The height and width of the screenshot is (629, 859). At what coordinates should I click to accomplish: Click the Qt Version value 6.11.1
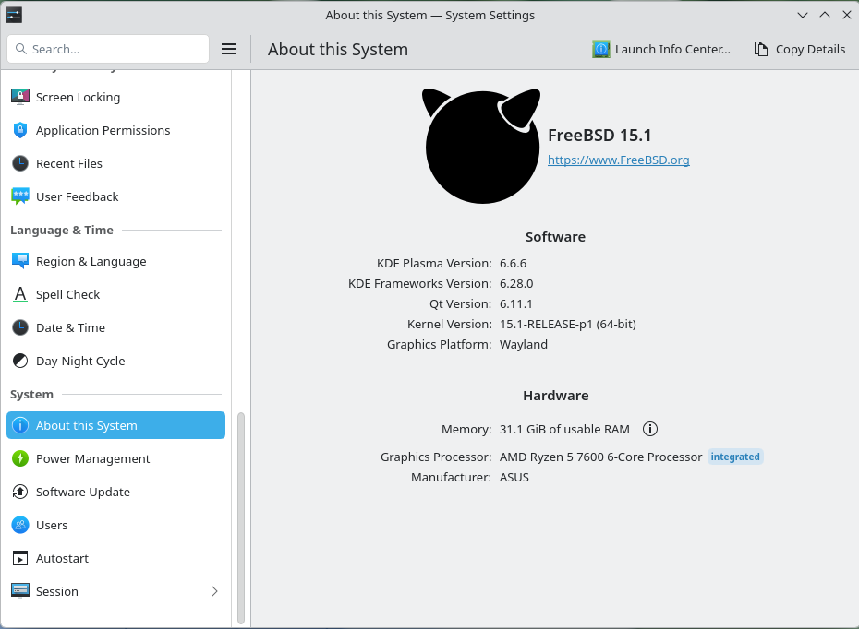click(515, 303)
